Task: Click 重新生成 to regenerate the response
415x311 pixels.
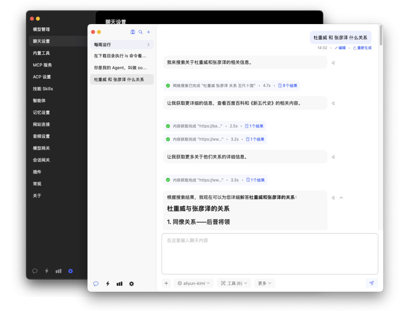Action: [x=362, y=48]
